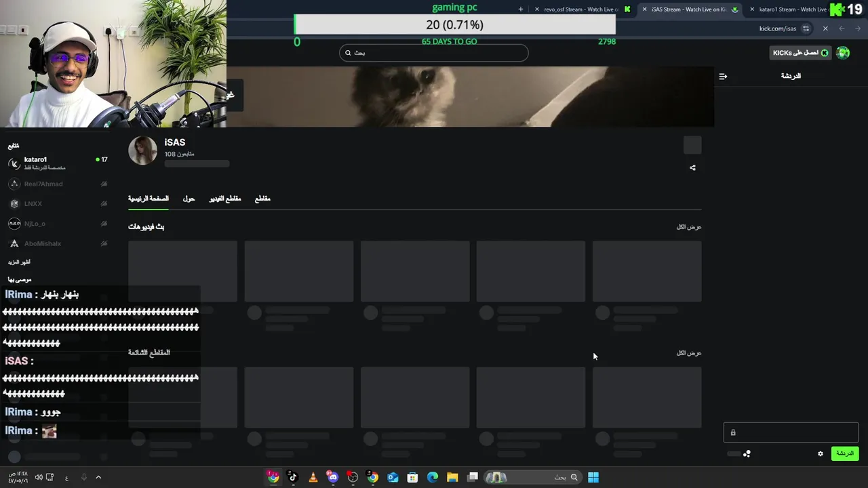Click the iSAS profile avatar
Image resolution: width=868 pixels, height=488 pixels.
(x=142, y=150)
